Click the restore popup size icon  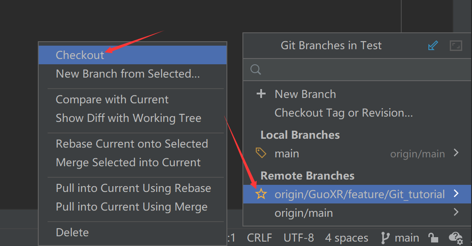point(456,46)
